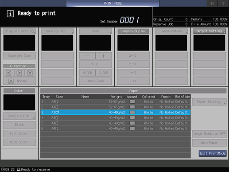The width and height of the screenshot is (229, 172).
Task: Click the clock icon in status bar
Action: pyautogui.click(x=3, y=169)
